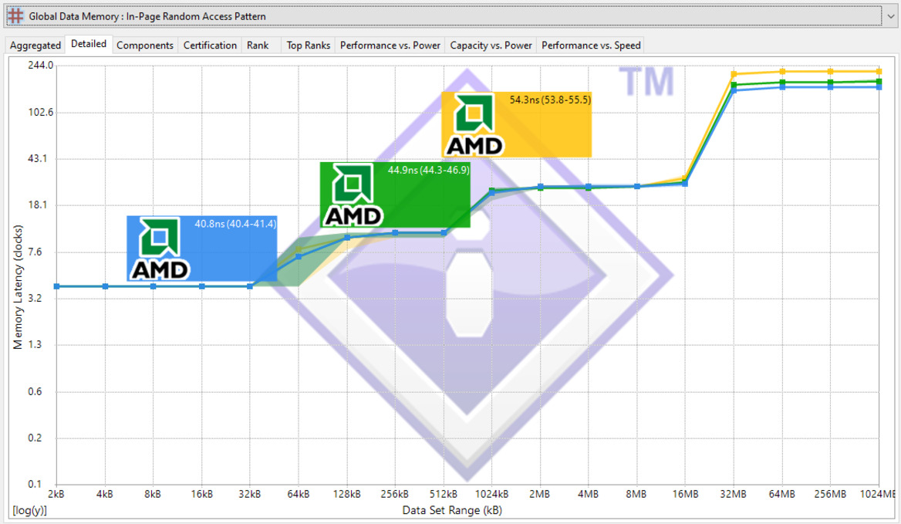The image size is (901, 524).
Task: Click the '32kB' x-axis label
Action: point(249,494)
